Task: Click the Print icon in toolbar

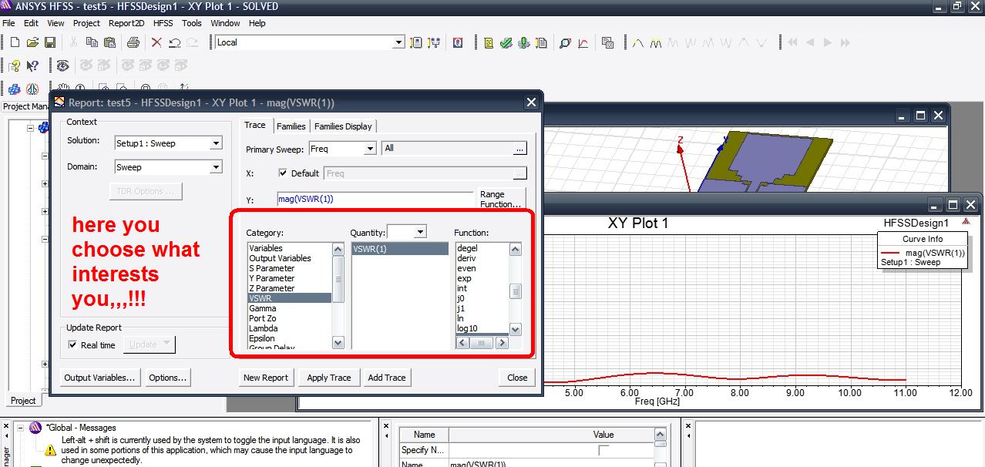Action: tap(134, 42)
